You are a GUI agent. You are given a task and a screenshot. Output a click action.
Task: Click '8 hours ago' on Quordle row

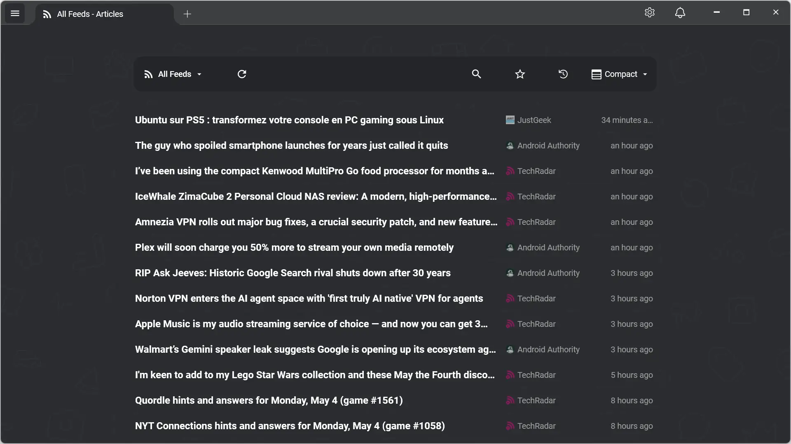coord(632,400)
